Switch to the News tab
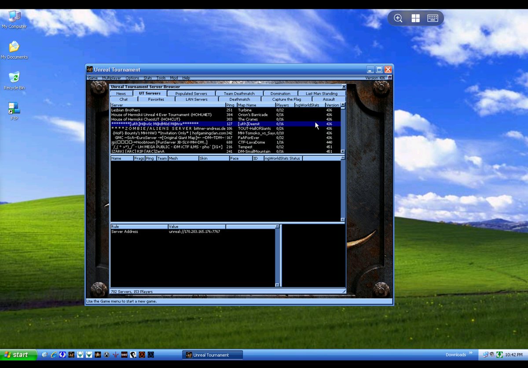 [x=121, y=94]
